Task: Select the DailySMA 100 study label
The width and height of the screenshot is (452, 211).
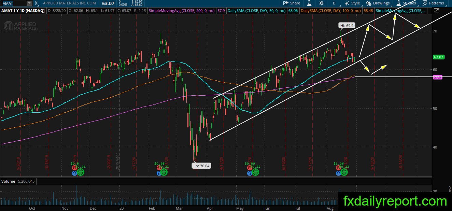Action: tap(330, 11)
